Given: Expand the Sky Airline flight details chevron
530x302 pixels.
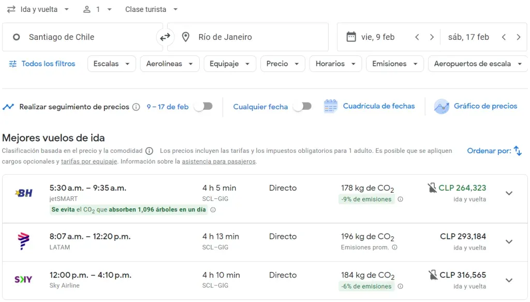Looking at the screenshot, I should pos(509,280).
